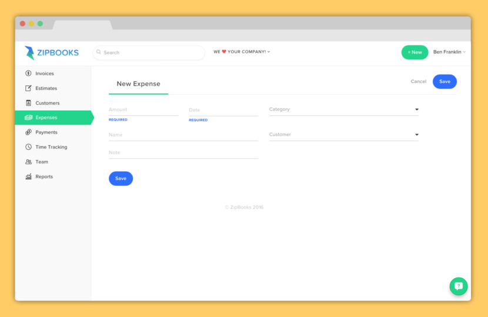Select the browser tab
Image resolution: width=488 pixels, height=317 pixels.
tap(82, 25)
